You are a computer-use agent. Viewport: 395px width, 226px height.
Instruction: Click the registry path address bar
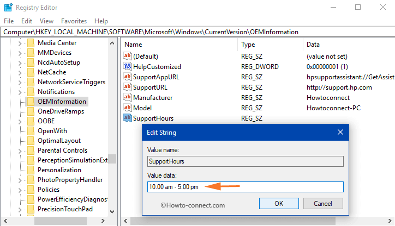tap(197, 32)
